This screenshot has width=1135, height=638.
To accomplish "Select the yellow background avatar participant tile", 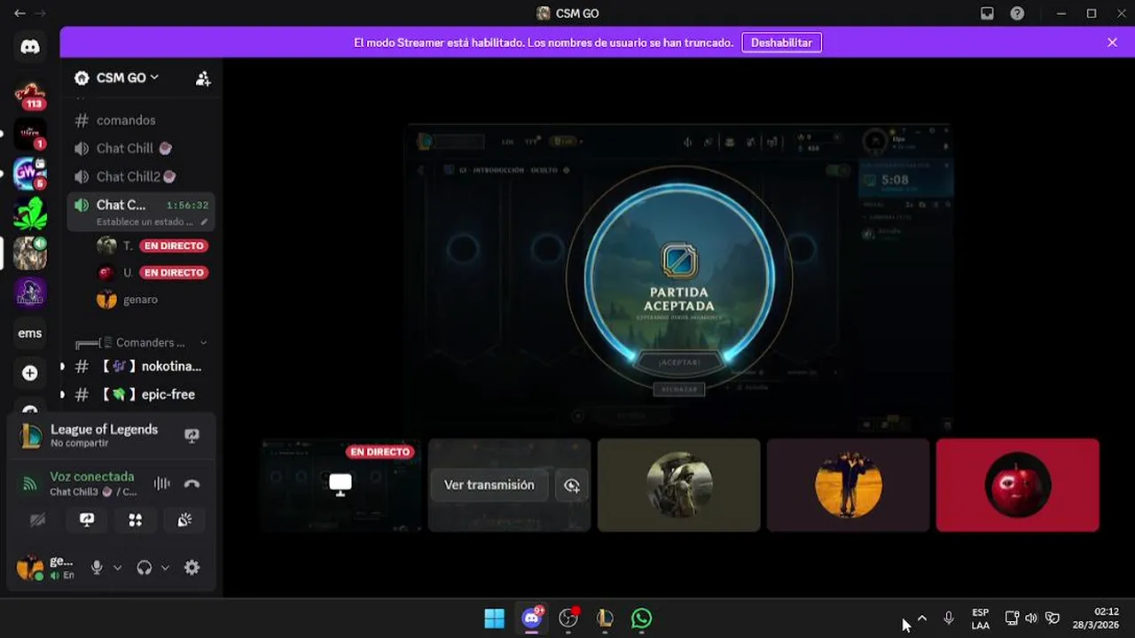I will 848,485.
